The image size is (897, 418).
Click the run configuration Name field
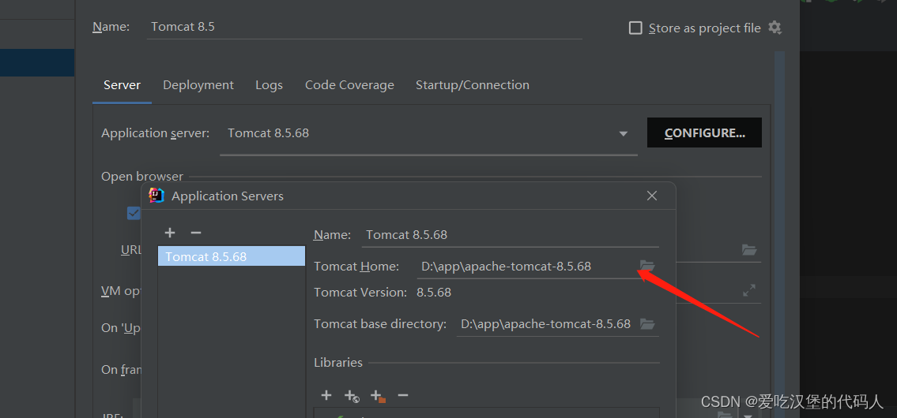(x=364, y=27)
